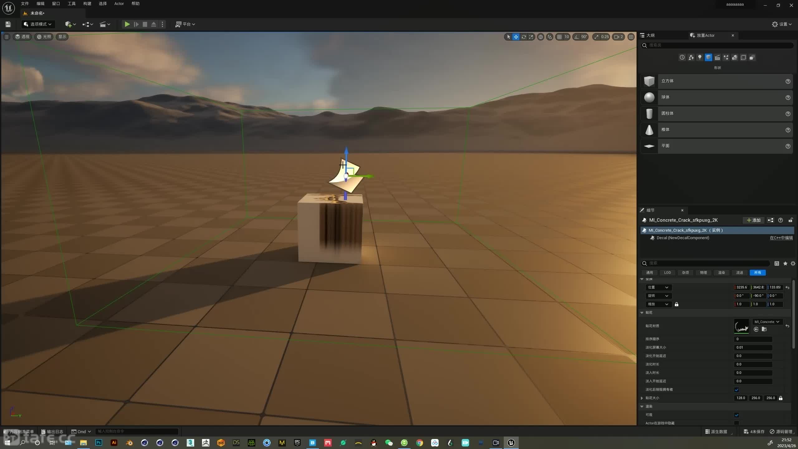
Task: Click 立方体 cube shape entry
Action: coord(717,81)
